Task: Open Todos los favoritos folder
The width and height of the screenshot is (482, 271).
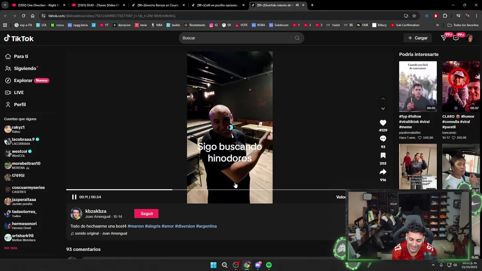Action: (x=463, y=25)
